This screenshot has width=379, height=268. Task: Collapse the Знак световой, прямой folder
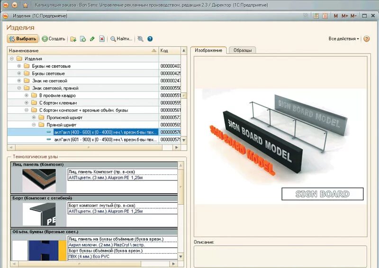coord(19,88)
